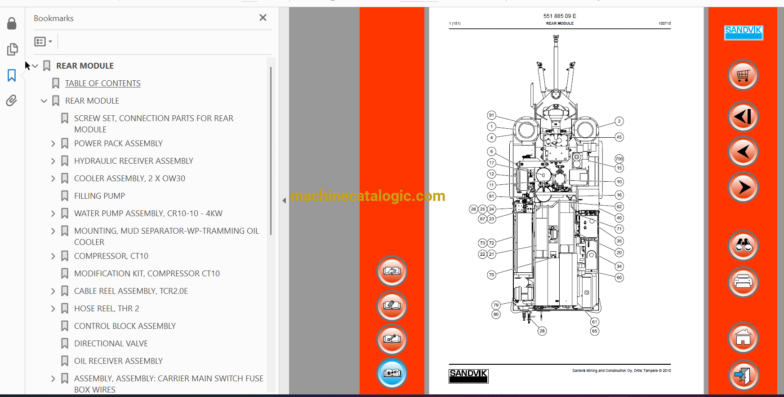Viewport: 784px width, 397px height.
Task: Expand WATER PUMP ASSEMBLY, CR10-10 bookmark
Action: click(x=53, y=214)
